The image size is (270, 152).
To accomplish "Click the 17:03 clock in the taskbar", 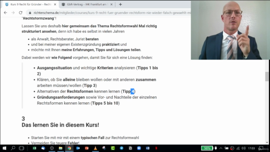I will [251, 148].
